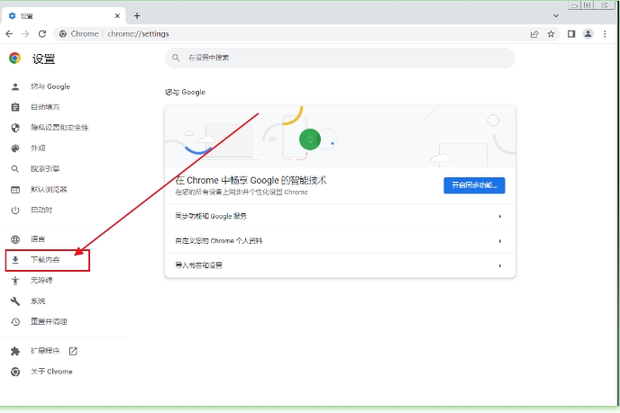Viewport: 620px width, 413px height.
Task: Reload the settings page
Action: pos(42,34)
